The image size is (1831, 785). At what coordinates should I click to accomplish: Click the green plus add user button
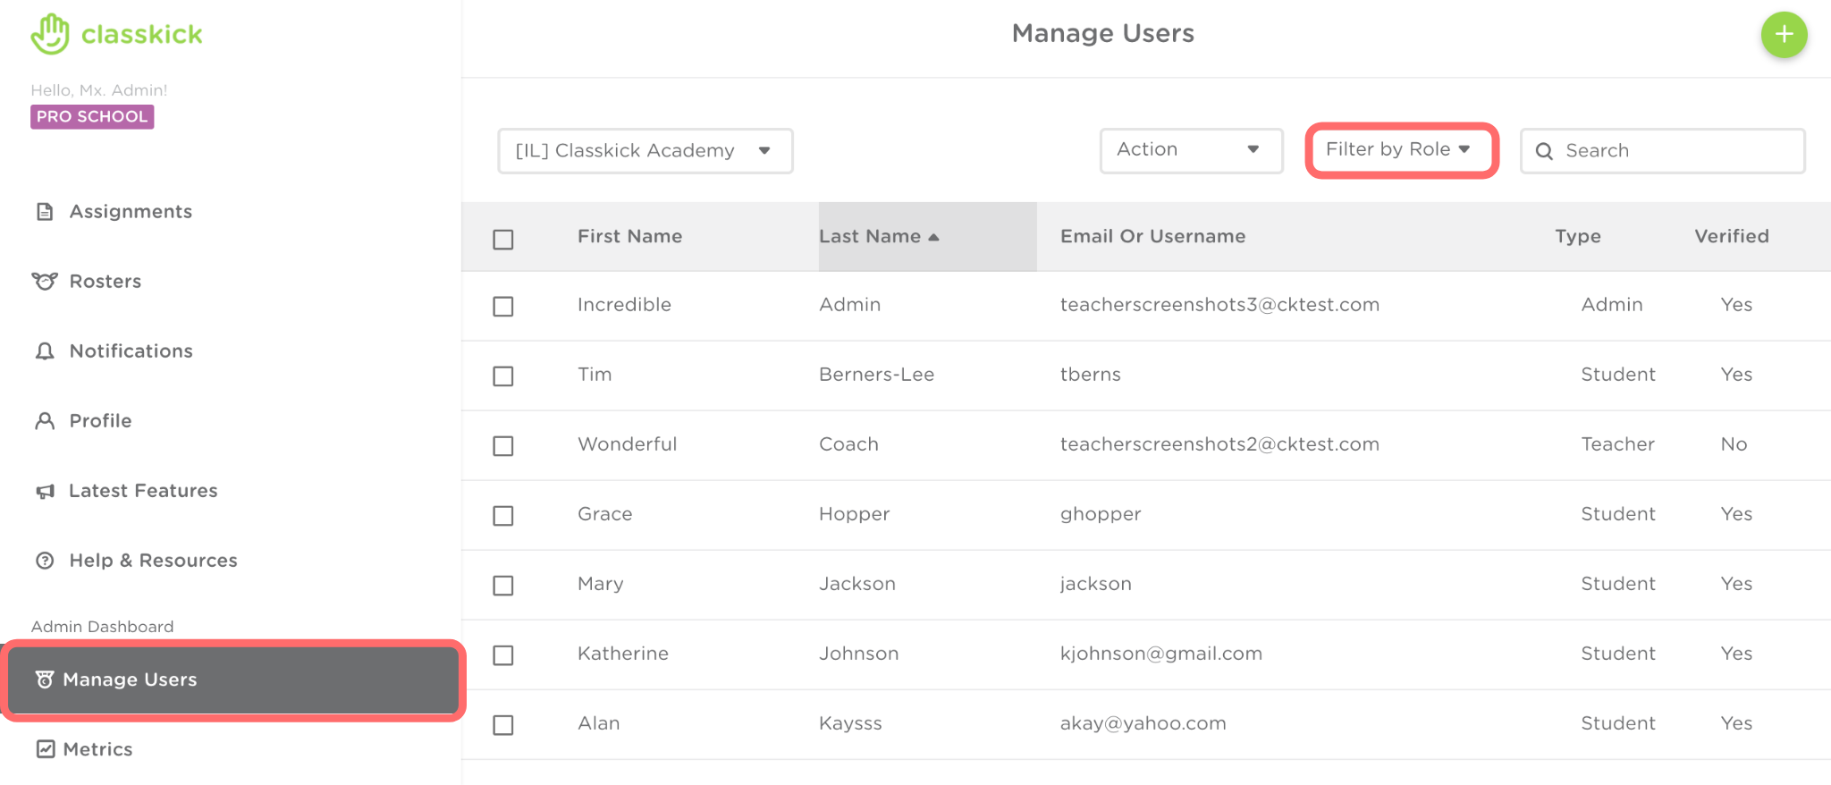(x=1784, y=35)
